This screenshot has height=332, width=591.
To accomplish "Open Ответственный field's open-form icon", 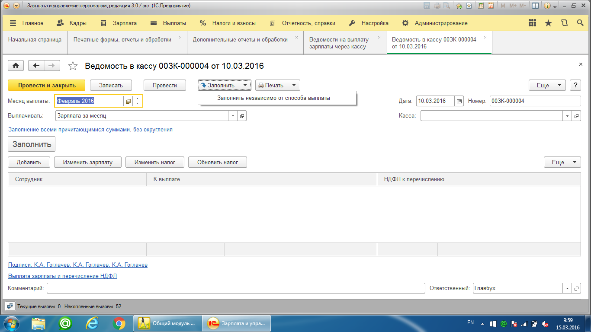I will pos(577,288).
